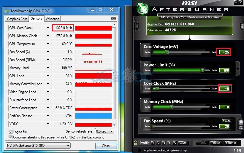The height and width of the screenshot is (153, 244).
Task: Click the Afterburner Reset button
Action: coord(217,143)
